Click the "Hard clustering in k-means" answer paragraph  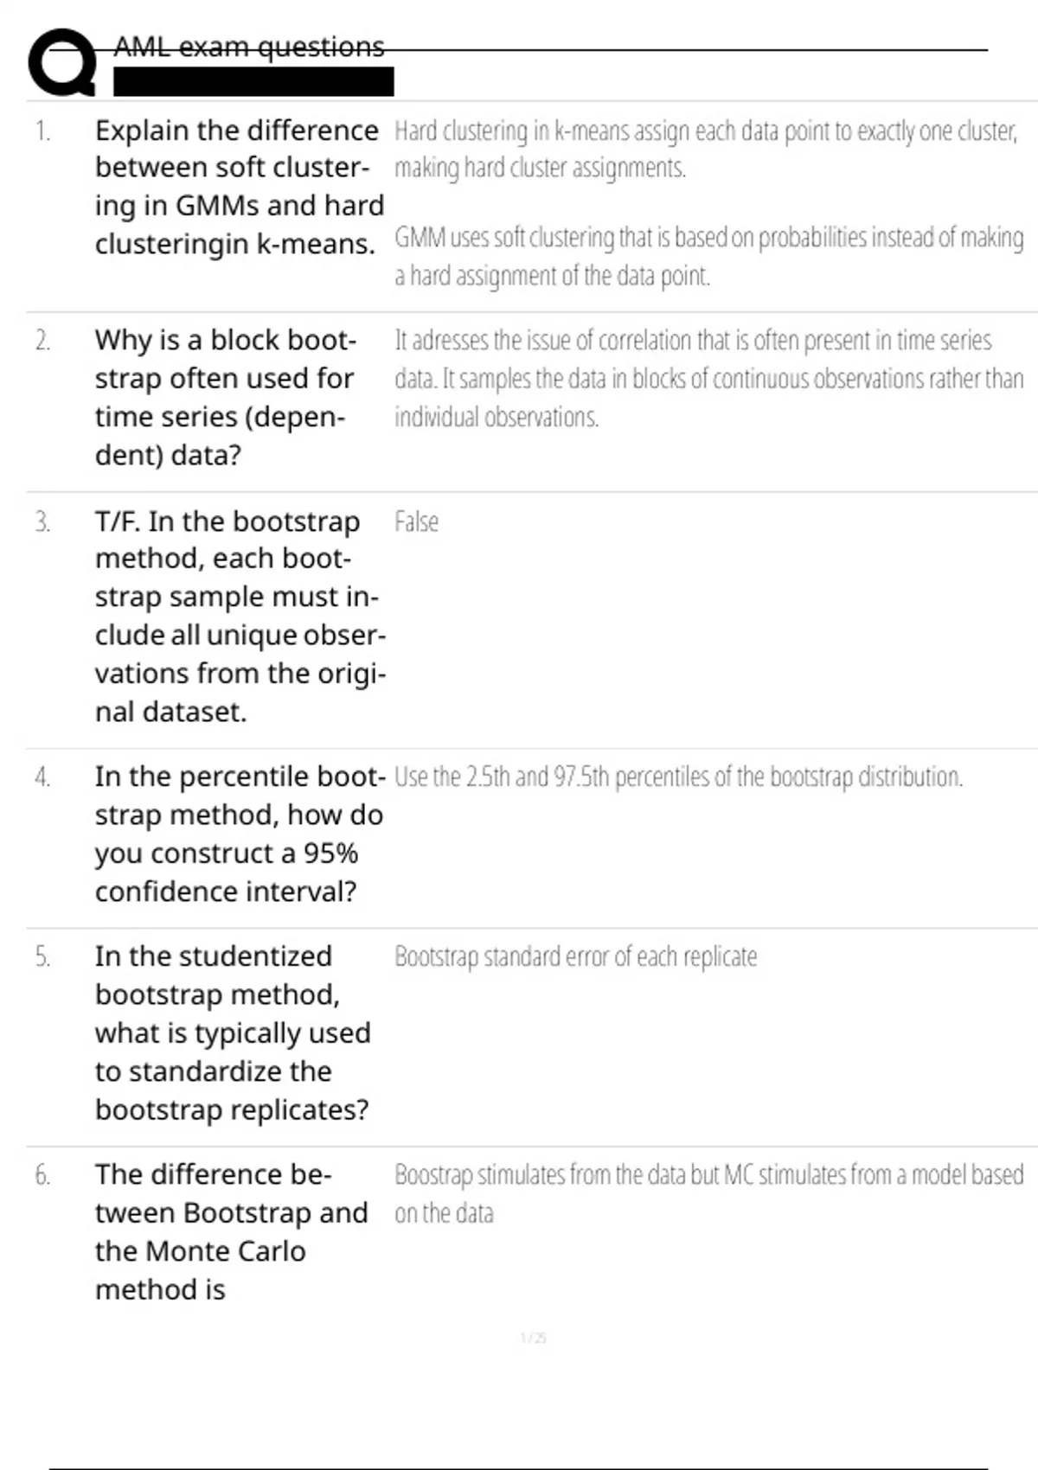(705, 149)
